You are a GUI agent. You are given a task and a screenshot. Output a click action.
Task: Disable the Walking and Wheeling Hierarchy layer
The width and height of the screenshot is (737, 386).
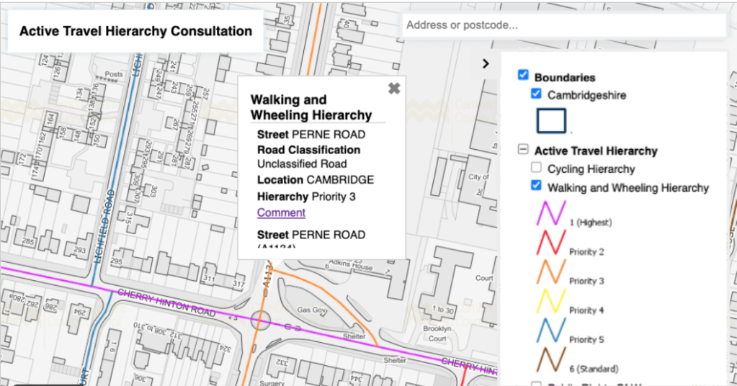click(536, 186)
